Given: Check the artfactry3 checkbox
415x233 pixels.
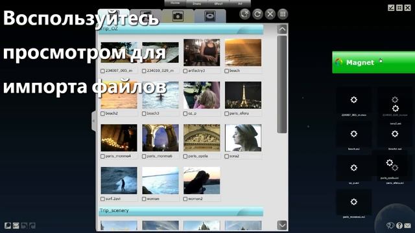Looking at the screenshot, I should coord(185,71).
